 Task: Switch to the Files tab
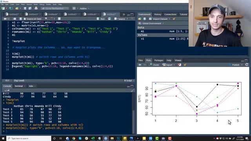coord(140,60)
